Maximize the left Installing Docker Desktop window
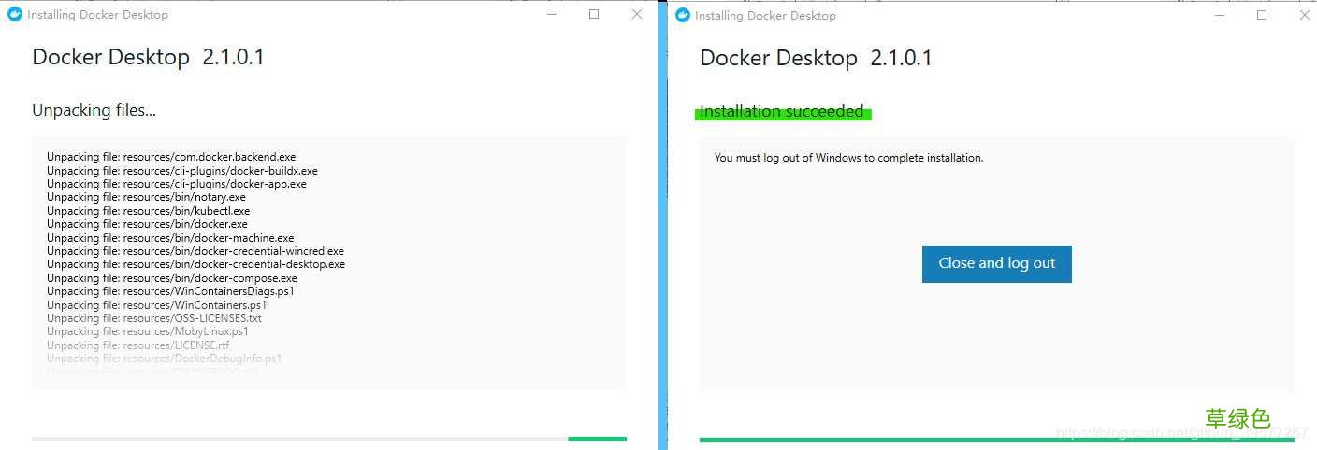Screen dimensions: 1317x450 pyautogui.click(x=594, y=15)
